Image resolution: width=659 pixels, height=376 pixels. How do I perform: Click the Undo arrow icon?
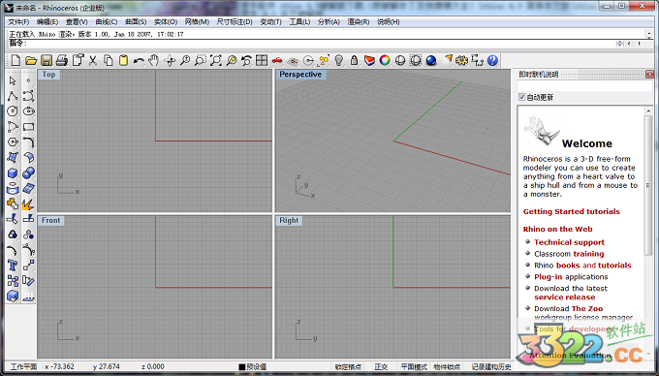[139, 61]
